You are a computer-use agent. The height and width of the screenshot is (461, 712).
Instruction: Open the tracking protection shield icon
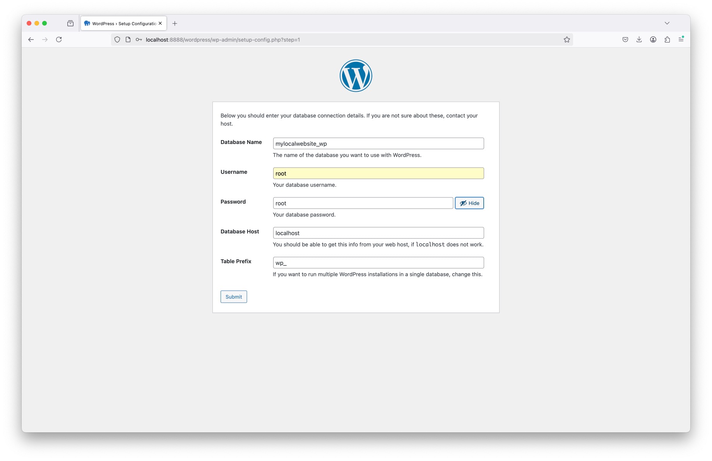point(117,39)
